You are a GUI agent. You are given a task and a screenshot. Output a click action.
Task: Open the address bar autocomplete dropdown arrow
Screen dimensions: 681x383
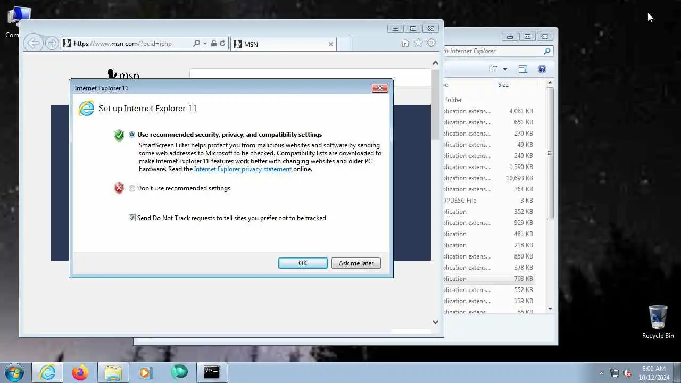tap(205, 44)
